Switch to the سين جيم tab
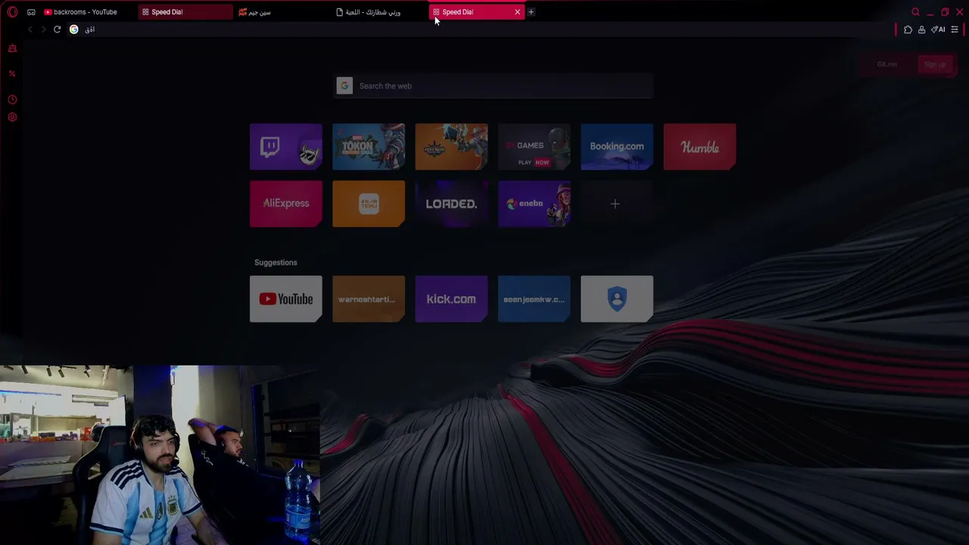This screenshot has height=545, width=969. (x=282, y=12)
